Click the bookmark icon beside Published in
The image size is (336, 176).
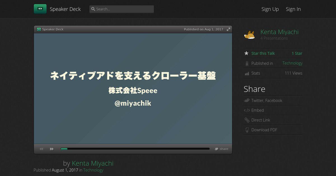pos(247,63)
